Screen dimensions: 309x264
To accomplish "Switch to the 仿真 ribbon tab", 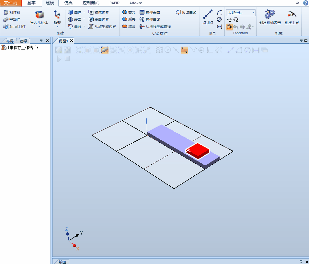I will (x=68, y=3).
